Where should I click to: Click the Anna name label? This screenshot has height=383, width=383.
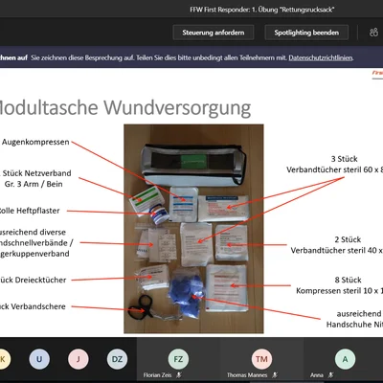click(x=317, y=375)
